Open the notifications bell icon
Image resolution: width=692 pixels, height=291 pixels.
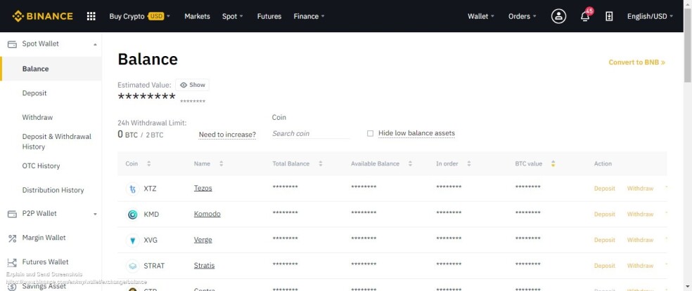[585, 16]
